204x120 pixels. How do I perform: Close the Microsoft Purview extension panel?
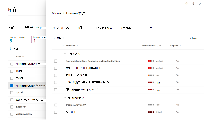(x=200, y=4)
